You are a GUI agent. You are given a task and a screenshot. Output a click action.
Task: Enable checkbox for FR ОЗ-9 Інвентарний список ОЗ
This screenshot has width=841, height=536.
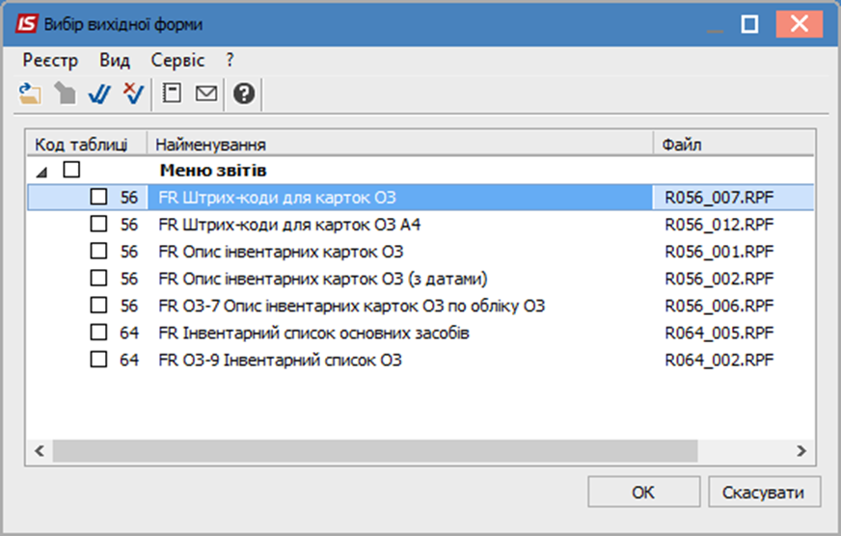[98, 360]
